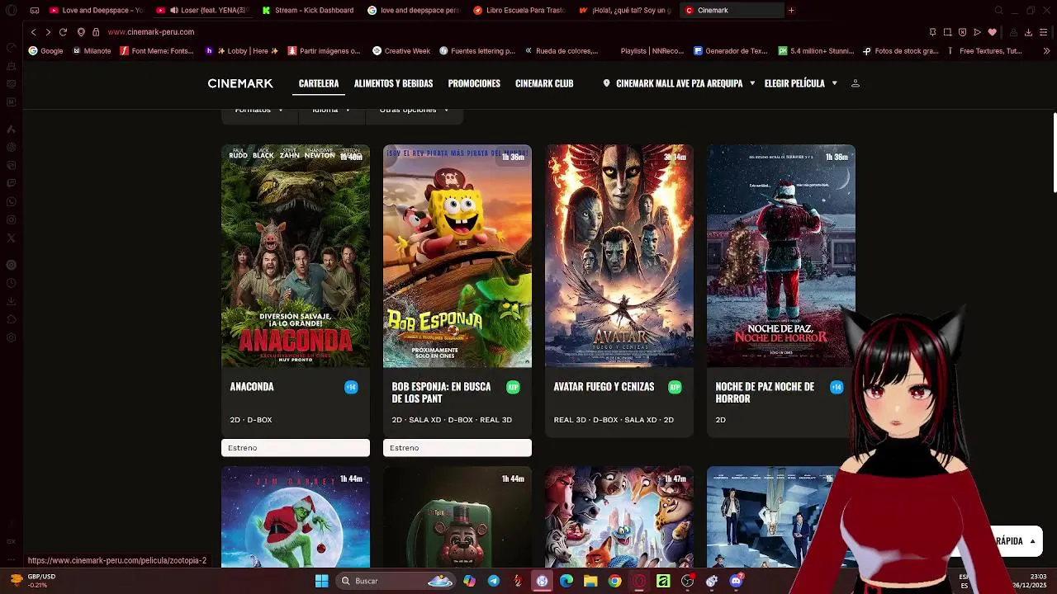Open Downloads icon in Opera sidebar
Viewport: 1057px width, 594px height.
click(x=11, y=301)
